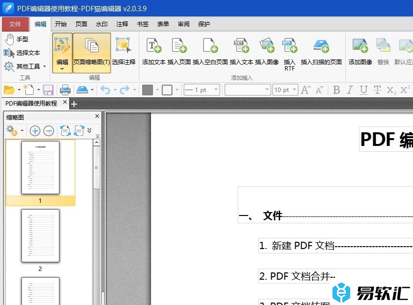This screenshot has width=413, height=305.
Task: Rotate pages clockwise 90 degrees
Action: 79,130
